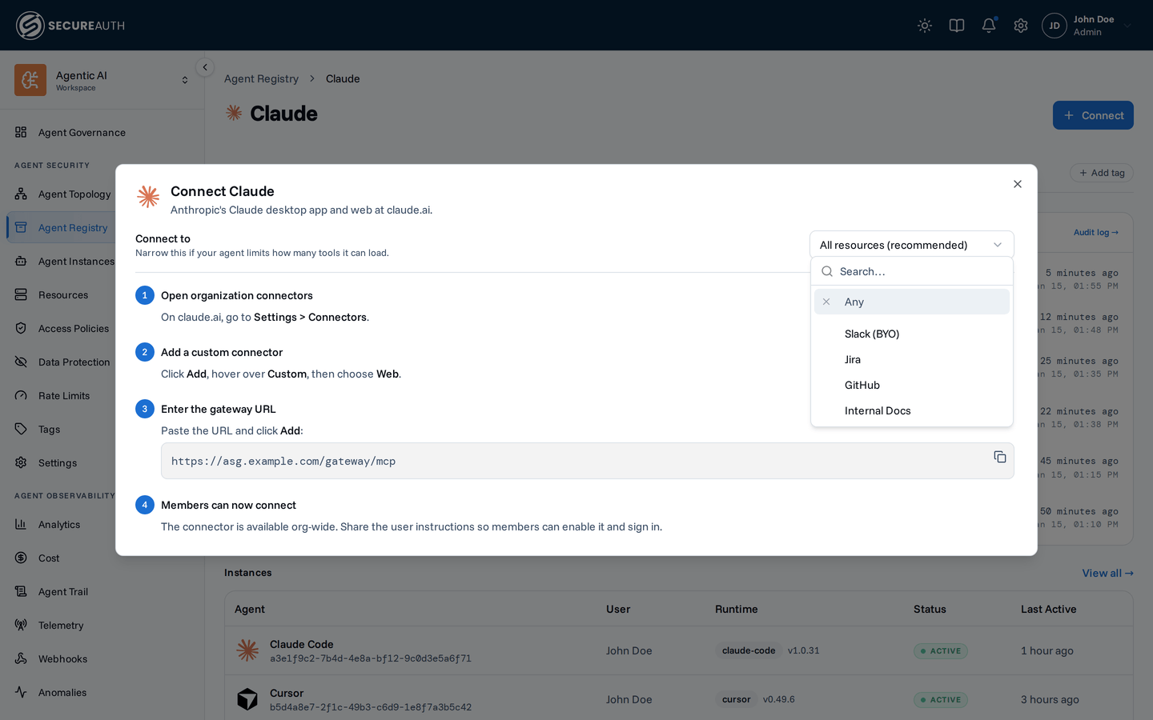Click the Last Active column header
The width and height of the screenshot is (1153, 720).
(x=1048, y=609)
